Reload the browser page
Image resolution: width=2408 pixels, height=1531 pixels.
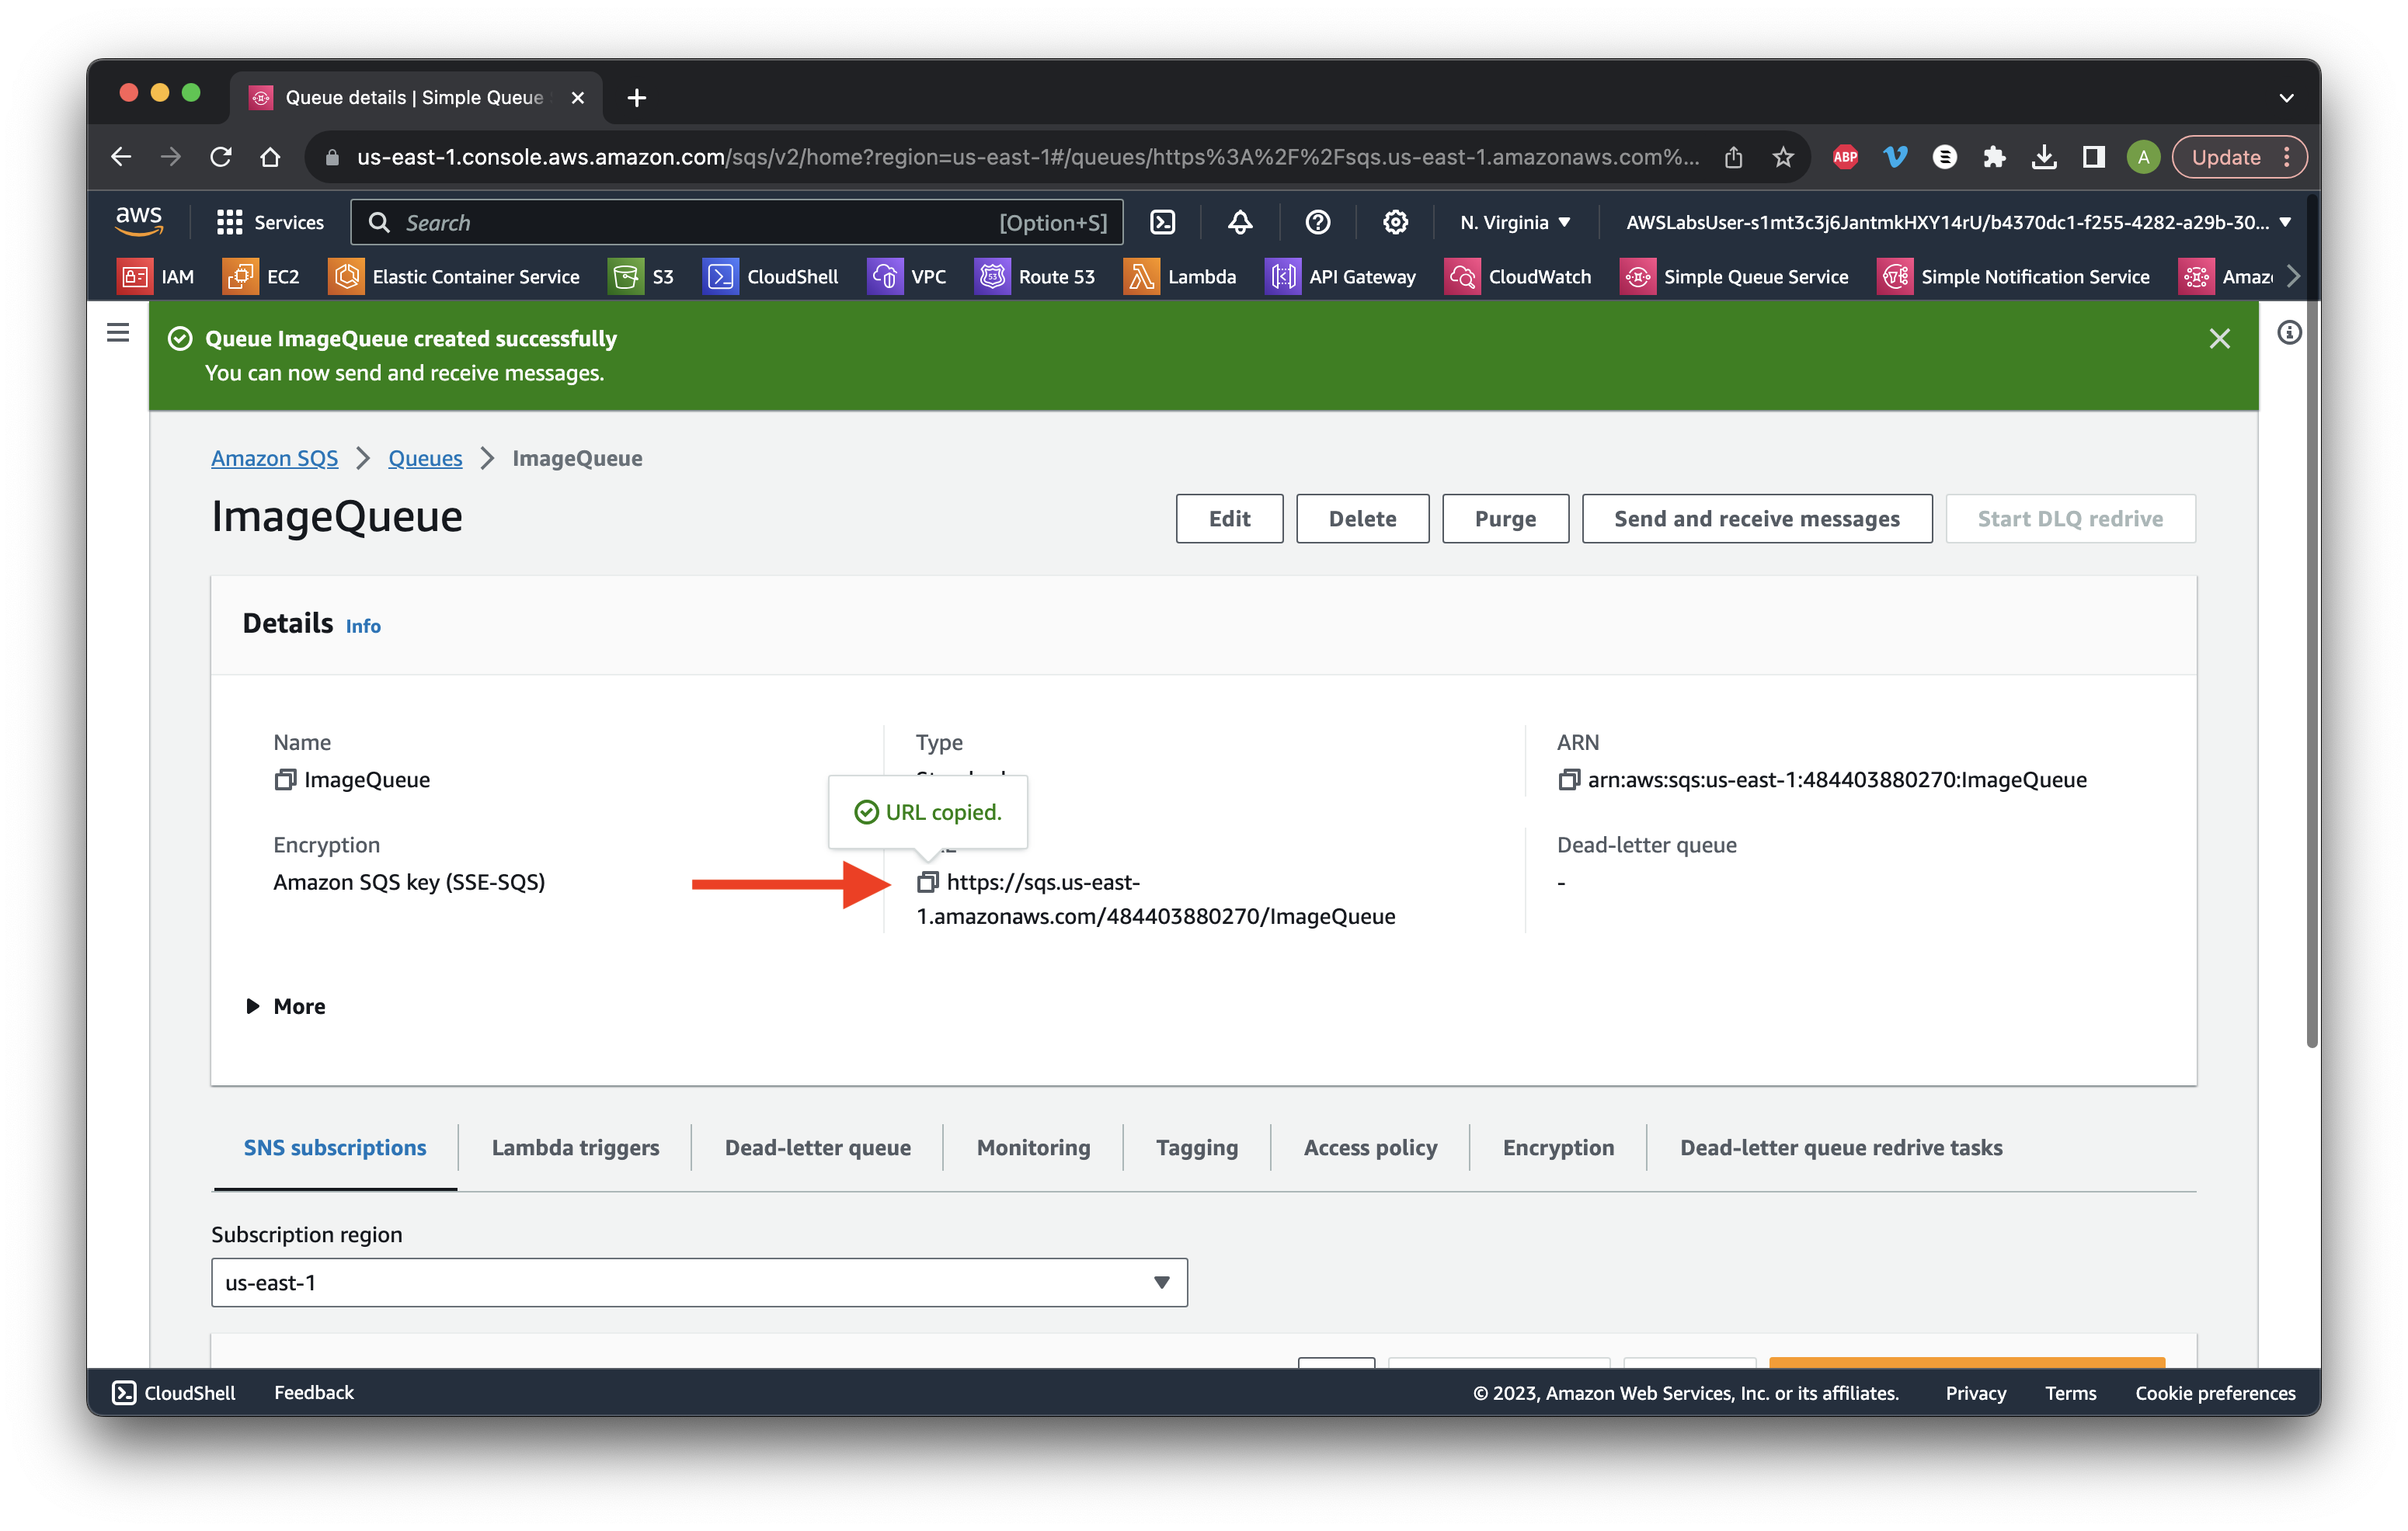tap(221, 157)
